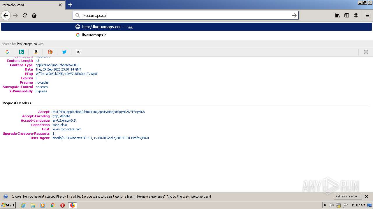
Task: Select the Pragma no-cache value
Action: tap(42, 82)
